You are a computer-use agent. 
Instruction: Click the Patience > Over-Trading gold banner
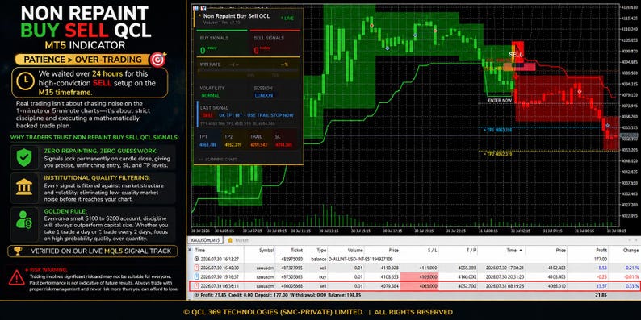point(83,60)
